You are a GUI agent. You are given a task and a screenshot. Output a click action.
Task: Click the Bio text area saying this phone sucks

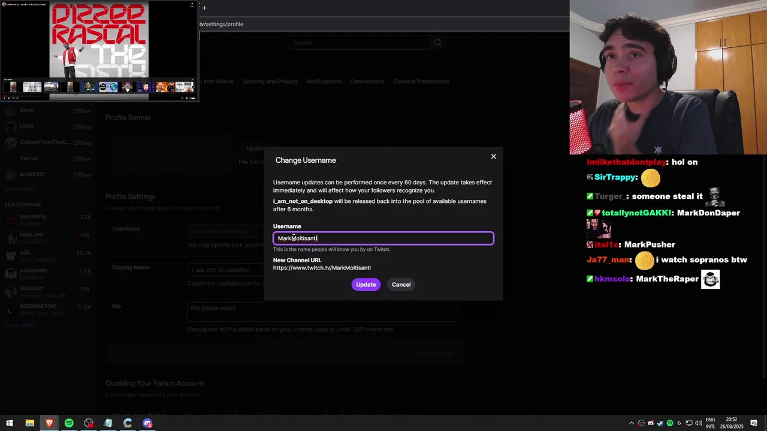322,312
